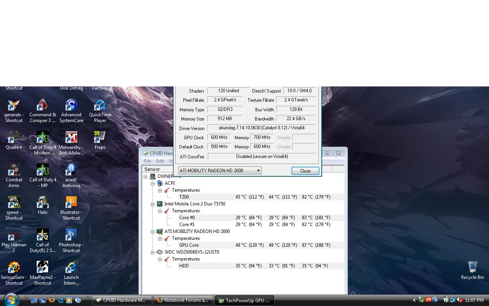Click the ATI tray icon
The width and height of the screenshot is (489, 306).
tap(429, 300)
